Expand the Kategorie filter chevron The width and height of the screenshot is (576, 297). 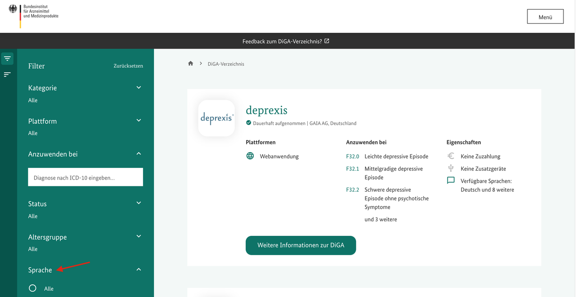139,87
